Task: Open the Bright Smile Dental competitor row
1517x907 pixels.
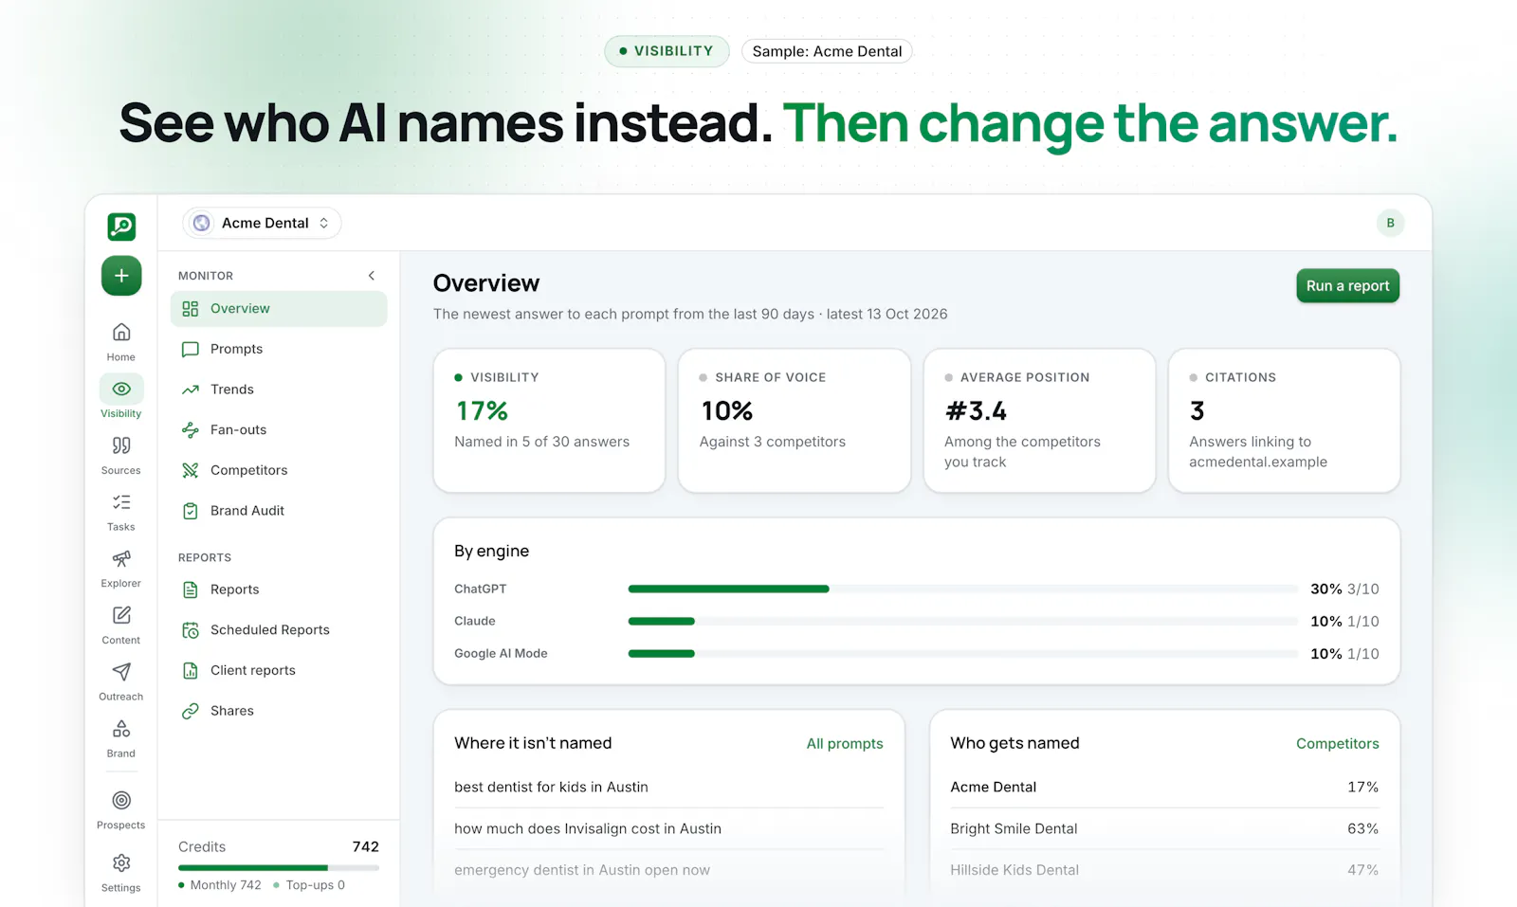Action: pyautogui.click(x=1164, y=828)
